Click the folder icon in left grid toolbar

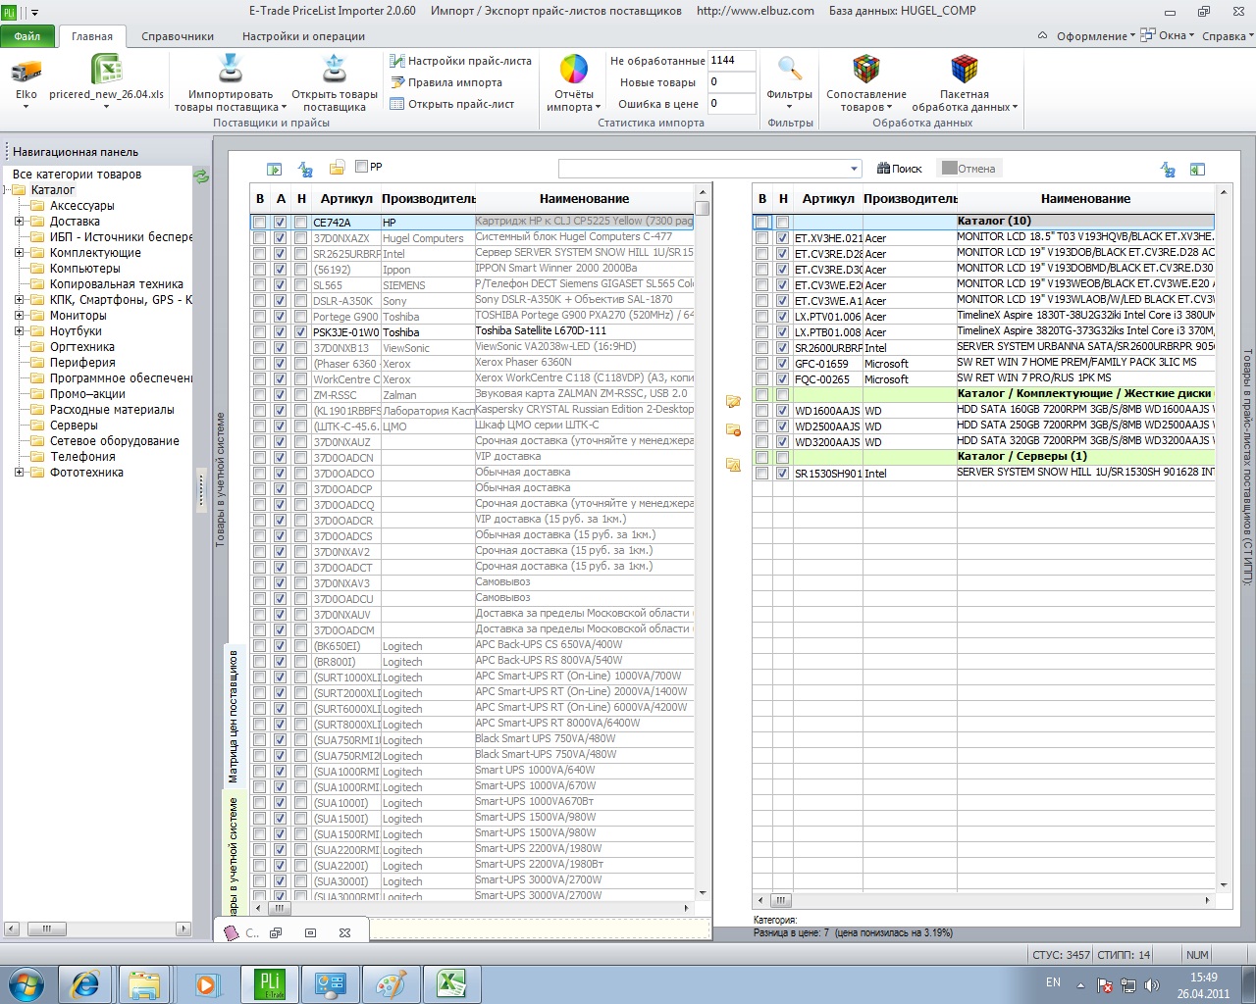(x=337, y=169)
